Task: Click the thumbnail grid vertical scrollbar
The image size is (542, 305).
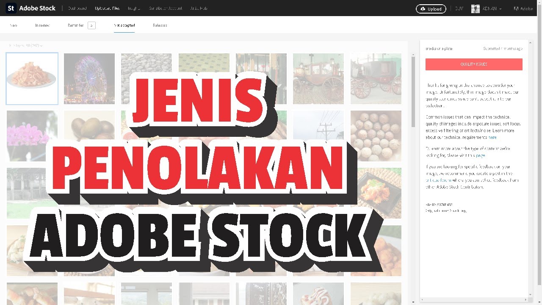Action: click(413, 91)
